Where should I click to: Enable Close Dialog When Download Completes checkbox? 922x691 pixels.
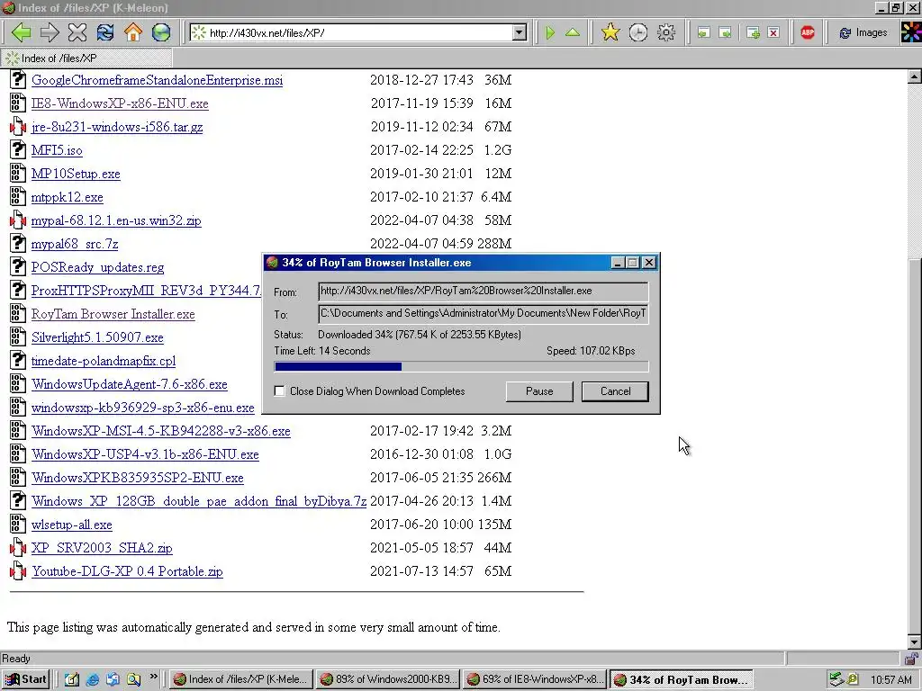[x=280, y=391]
